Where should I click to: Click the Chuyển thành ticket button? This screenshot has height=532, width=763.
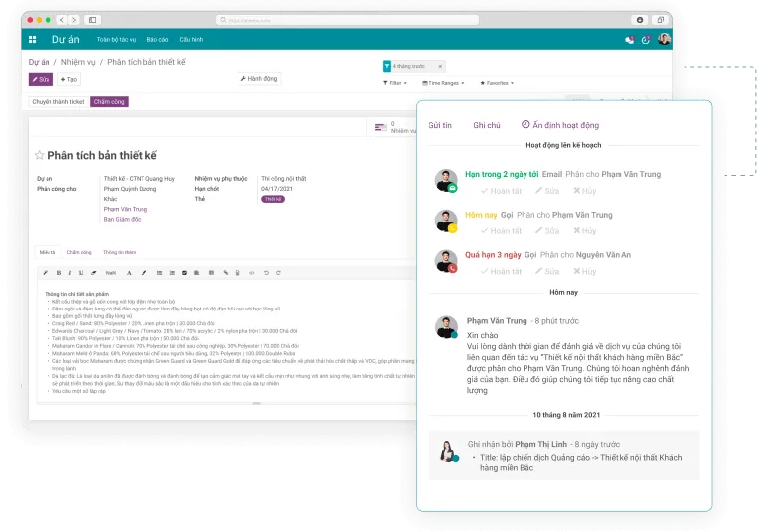coord(57,101)
